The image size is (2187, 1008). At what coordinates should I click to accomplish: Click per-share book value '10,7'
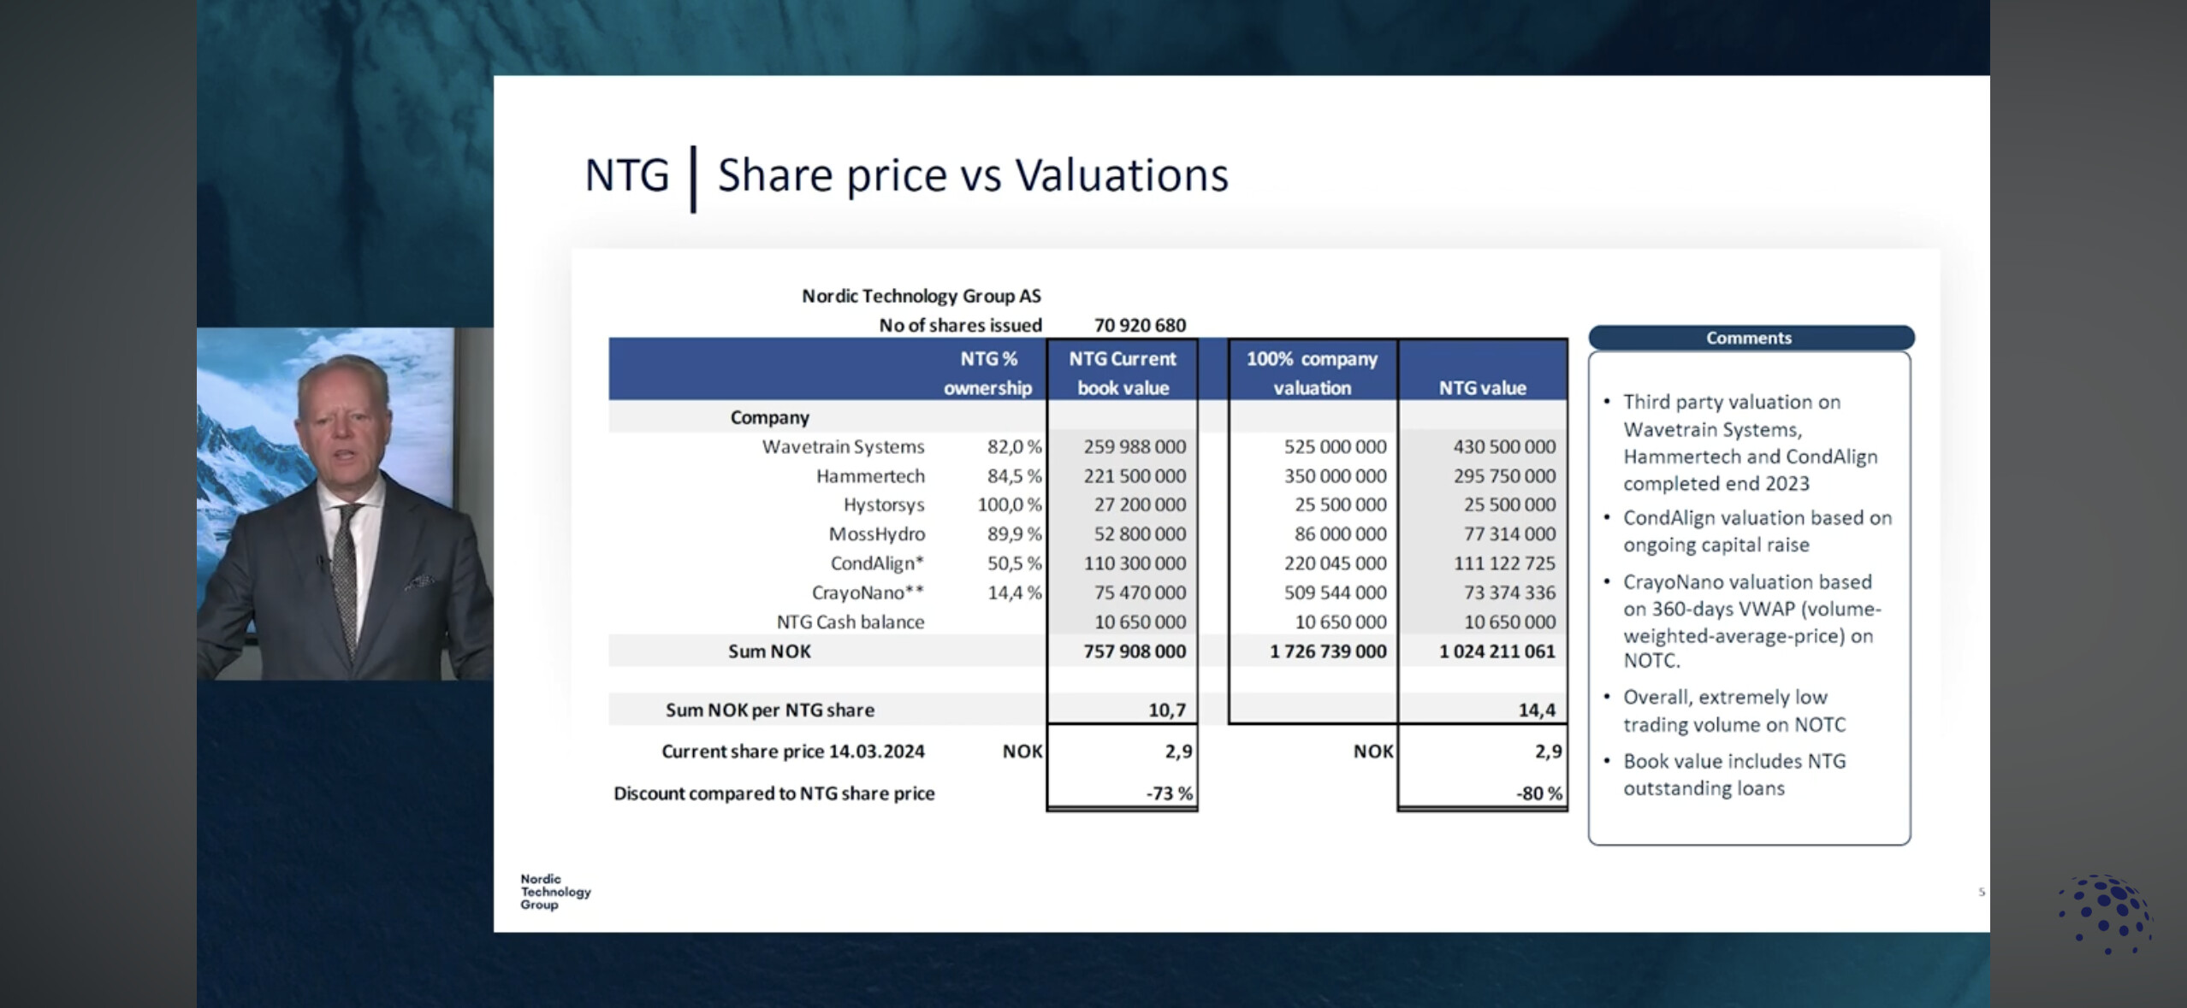coord(1167,710)
